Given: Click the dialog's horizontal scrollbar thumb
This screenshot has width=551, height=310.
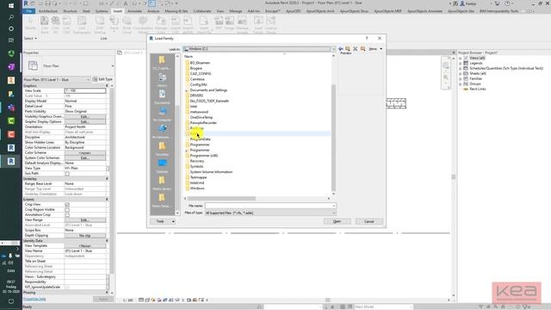Looking at the screenshot, I should coord(222,199).
